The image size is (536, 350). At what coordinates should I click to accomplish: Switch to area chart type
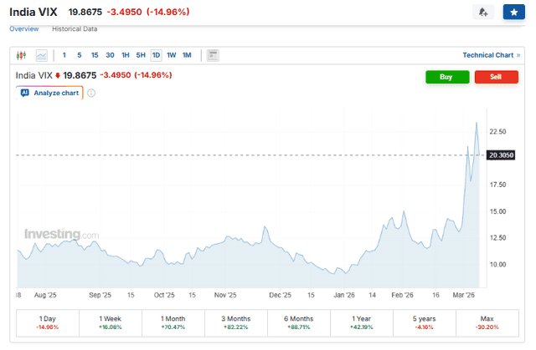click(x=42, y=55)
